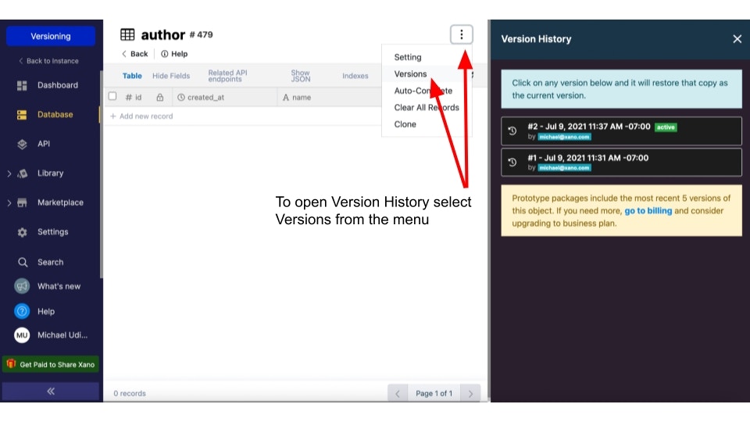Click the history icon for version #1
The height and width of the screenshot is (422, 750).
[x=512, y=163]
